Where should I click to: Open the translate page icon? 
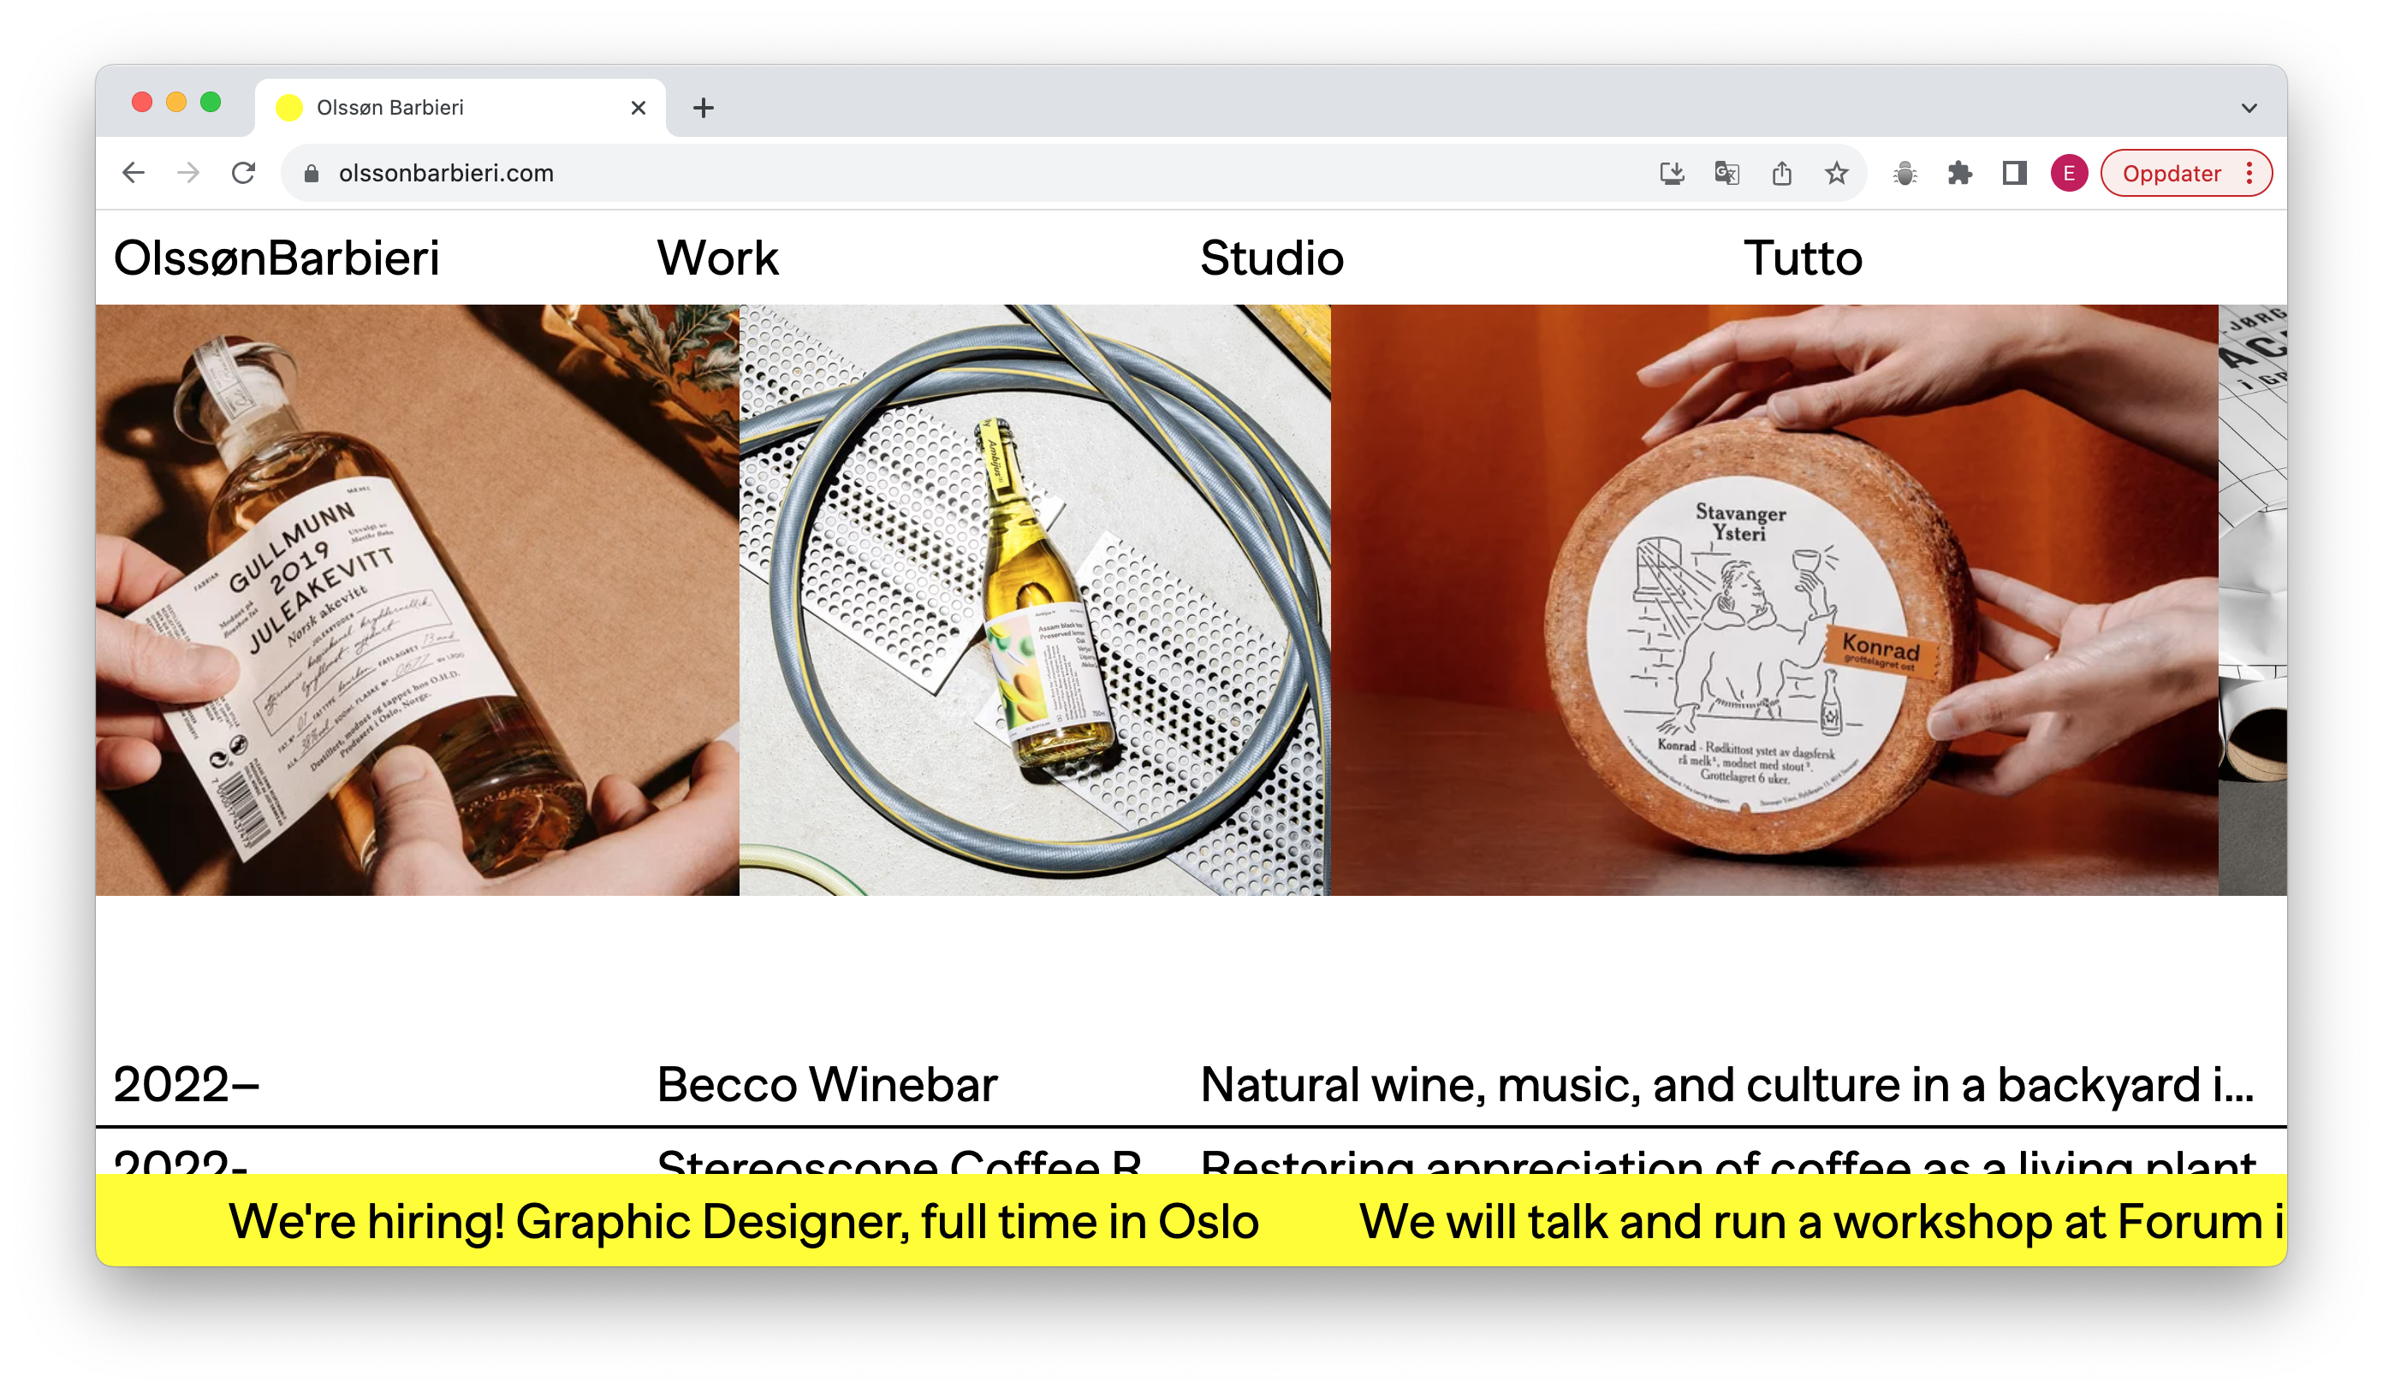click(x=1726, y=173)
